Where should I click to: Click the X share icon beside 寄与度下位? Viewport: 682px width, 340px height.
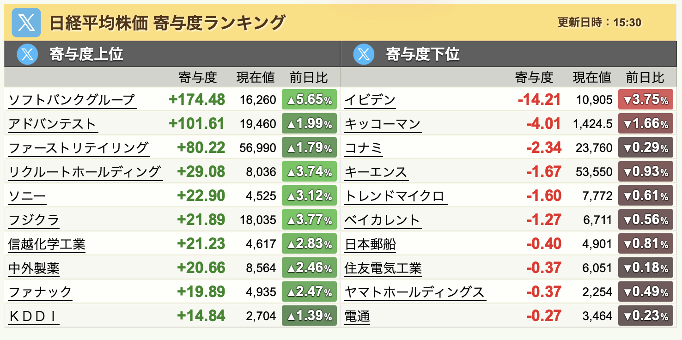(364, 55)
